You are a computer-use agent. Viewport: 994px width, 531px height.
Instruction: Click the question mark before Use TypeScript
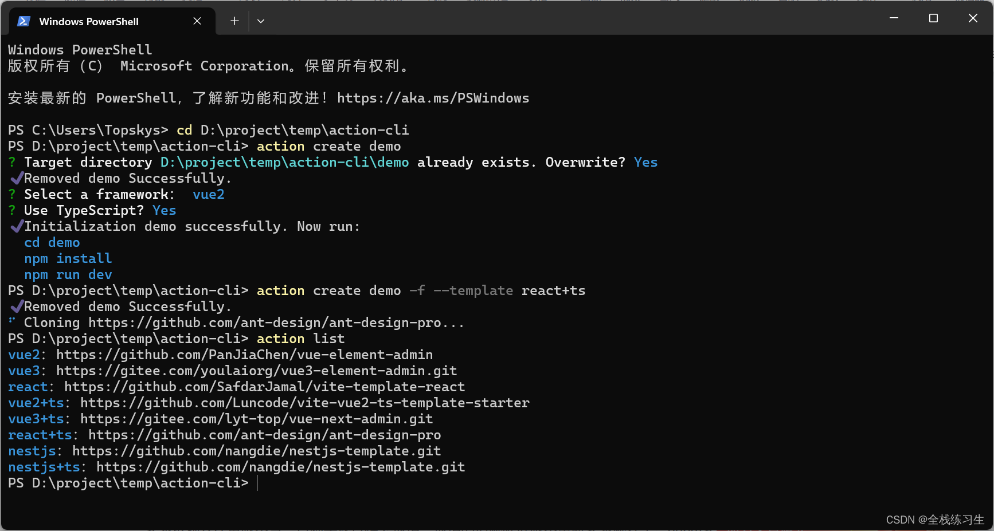point(12,210)
